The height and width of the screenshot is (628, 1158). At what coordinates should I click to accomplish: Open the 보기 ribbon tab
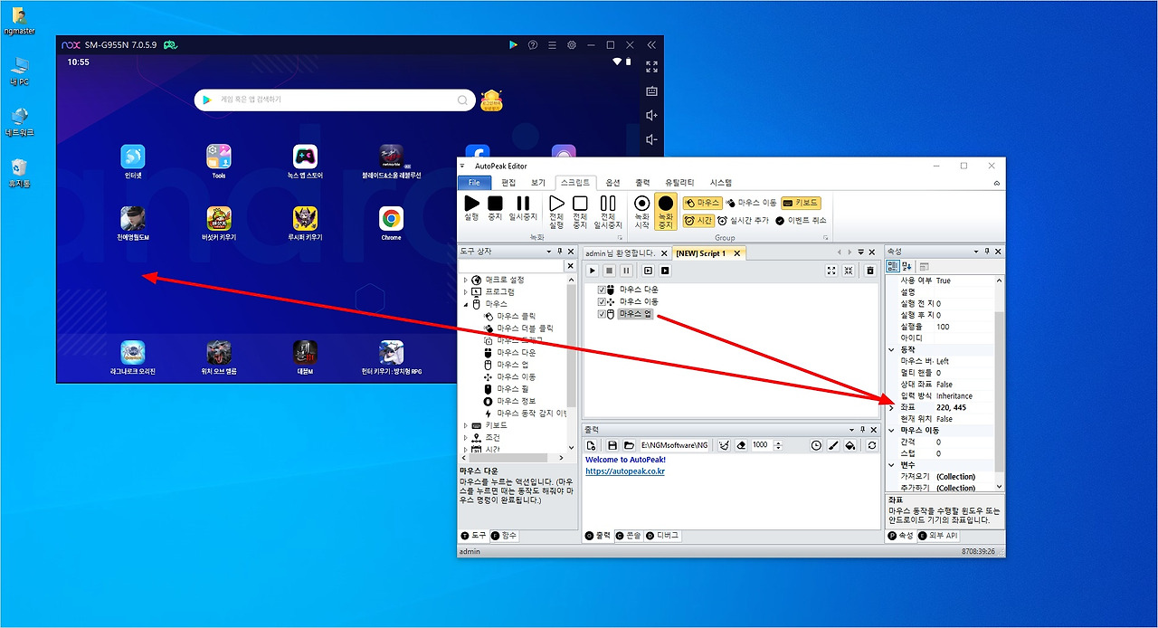tap(538, 183)
